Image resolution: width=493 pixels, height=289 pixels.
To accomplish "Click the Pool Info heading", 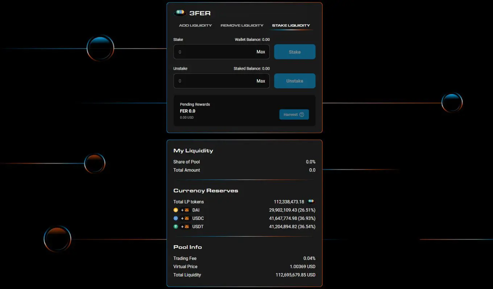I will coord(187,247).
